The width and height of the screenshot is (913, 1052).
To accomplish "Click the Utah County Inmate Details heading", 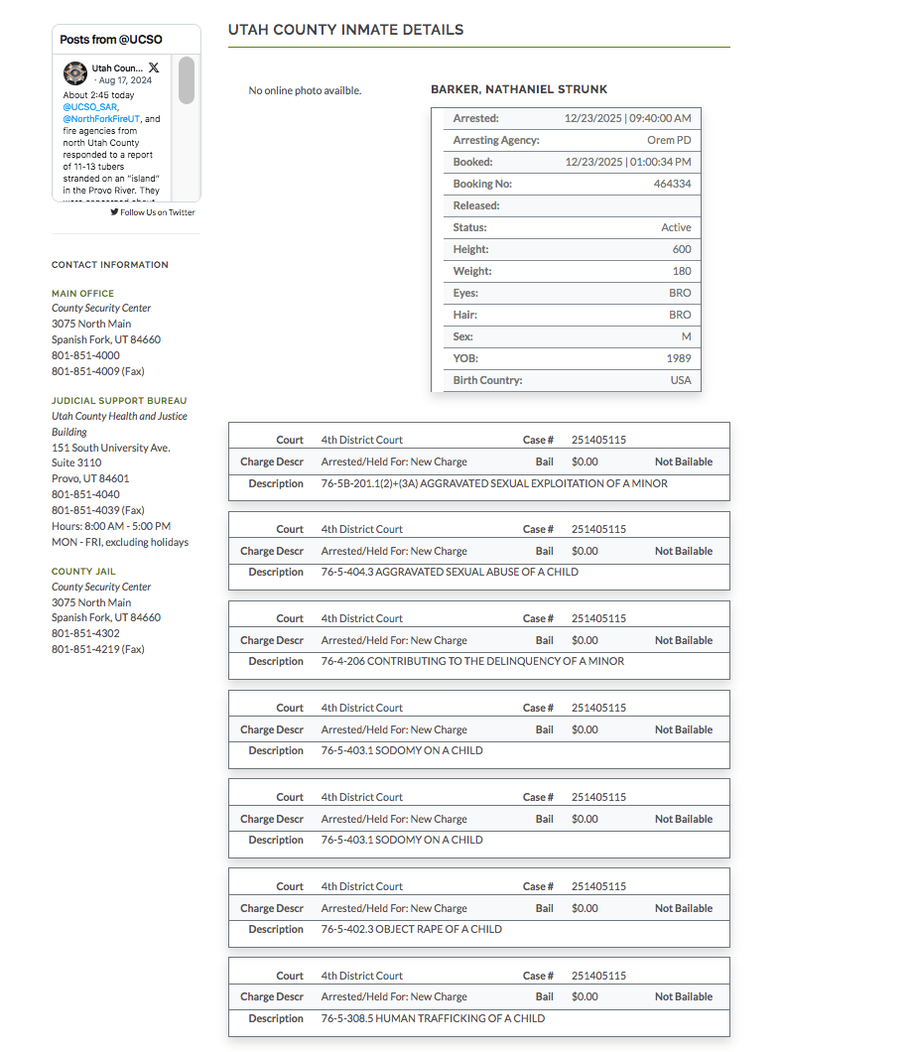I will pyautogui.click(x=345, y=30).
